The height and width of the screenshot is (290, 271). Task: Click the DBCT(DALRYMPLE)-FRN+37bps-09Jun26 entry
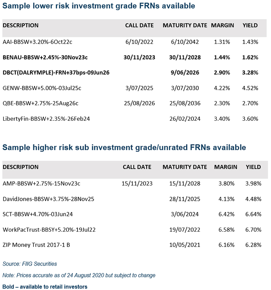pyautogui.click(x=56, y=73)
